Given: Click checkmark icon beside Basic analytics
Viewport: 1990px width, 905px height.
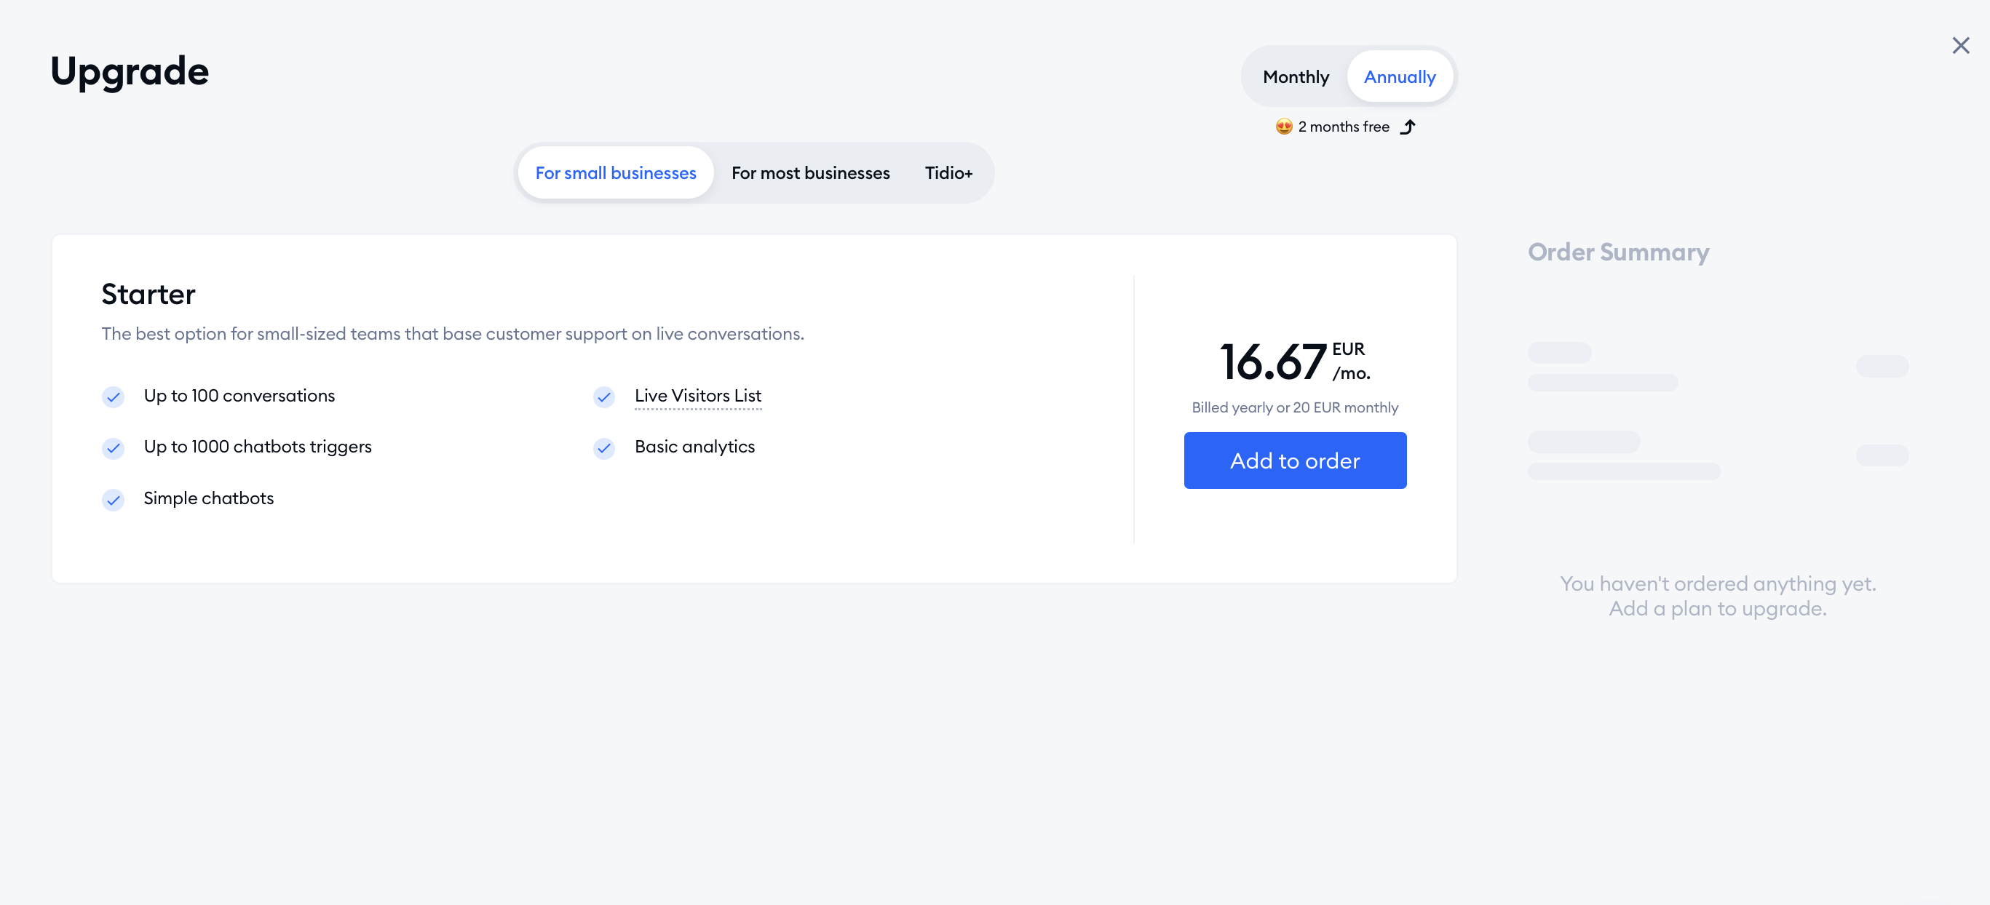Looking at the screenshot, I should pos(603,448).
